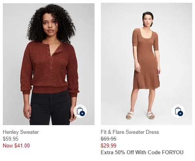Open the Fit & Flare Sweater Dress title link

[x=130, y=132]
